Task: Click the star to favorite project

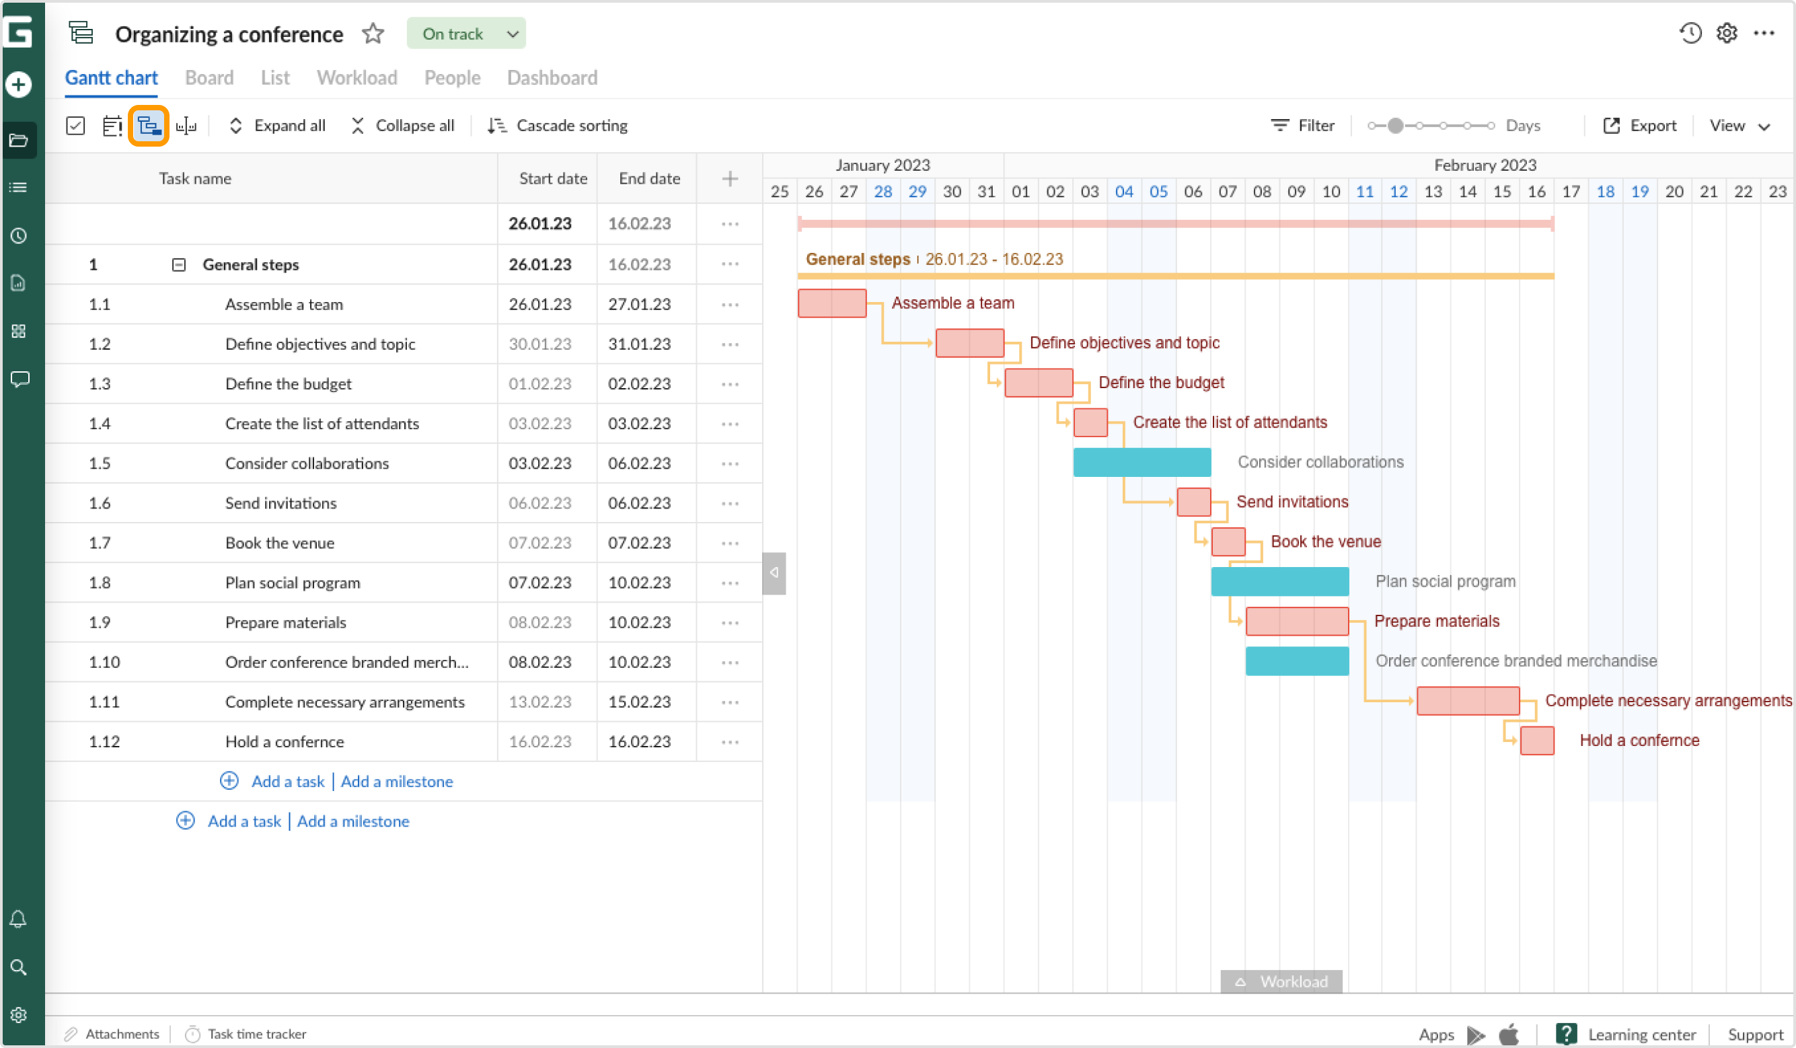Action: (373, 34)
